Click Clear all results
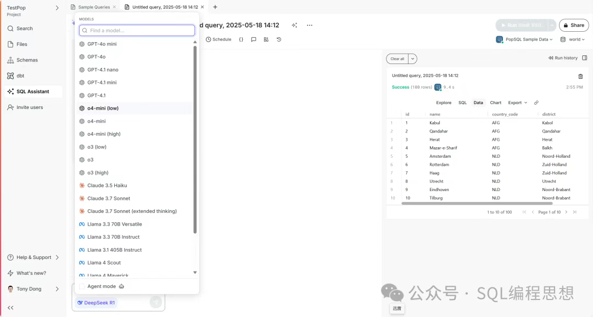The height and width of the screenshot is (317, 593). click(397, 59)
